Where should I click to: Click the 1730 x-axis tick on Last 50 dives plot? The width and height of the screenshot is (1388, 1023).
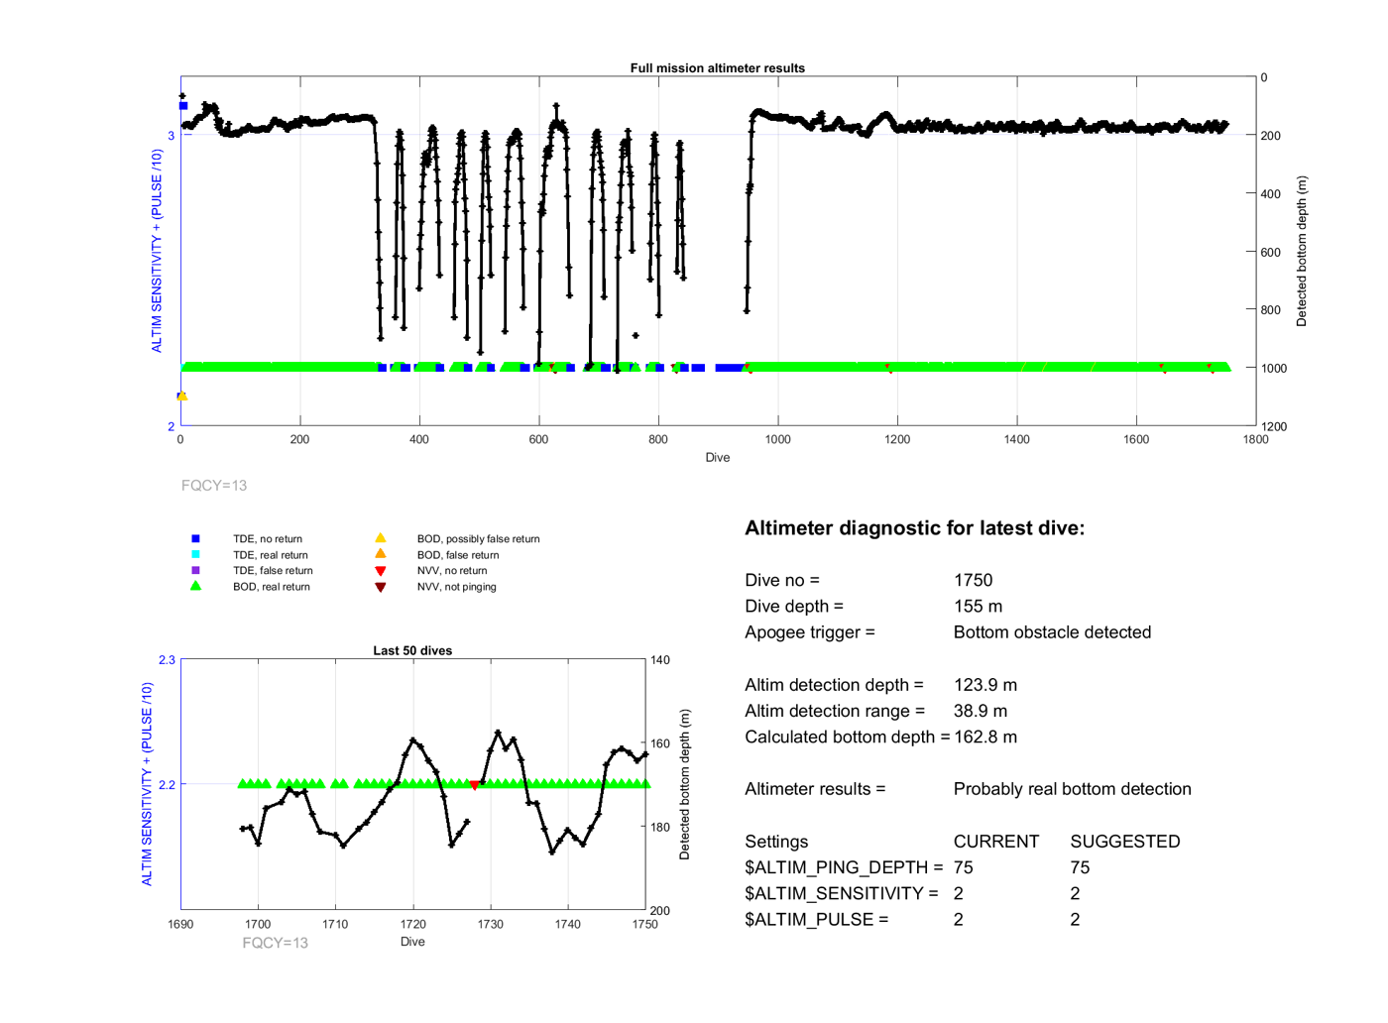click(x=490, y=924)
